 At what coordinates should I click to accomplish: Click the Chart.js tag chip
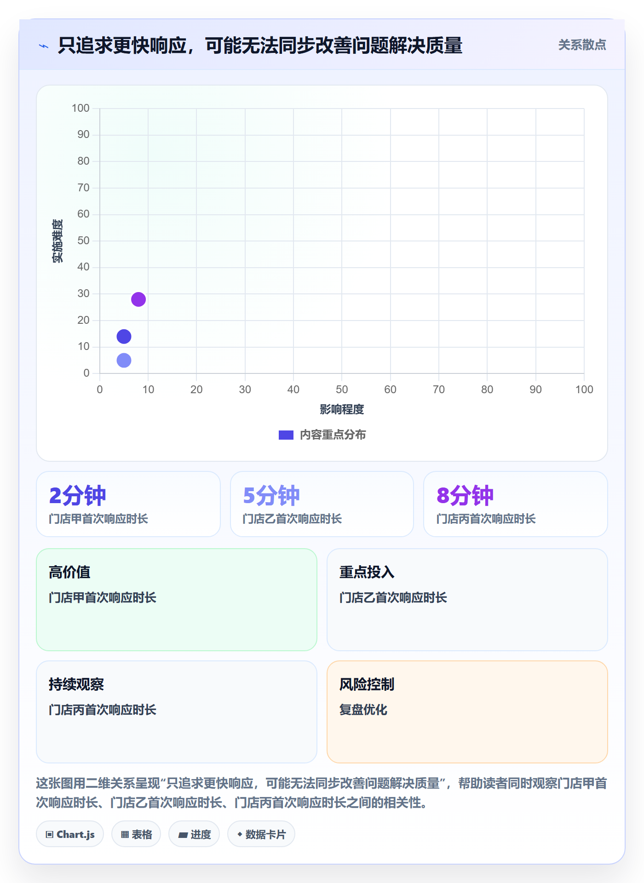pyautogui.click(x=70, y=834)
